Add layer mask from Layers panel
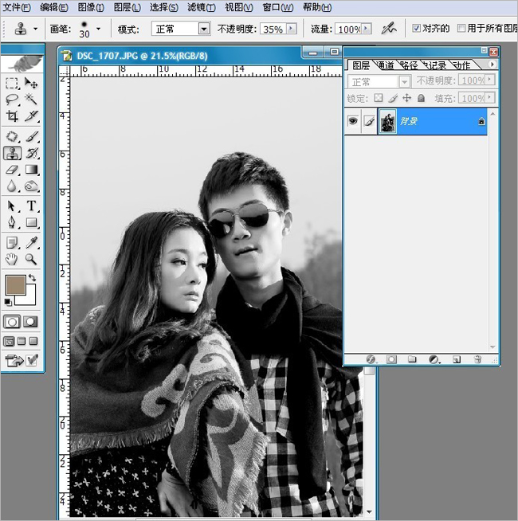The image size is (518, 521). coord(391,359)
